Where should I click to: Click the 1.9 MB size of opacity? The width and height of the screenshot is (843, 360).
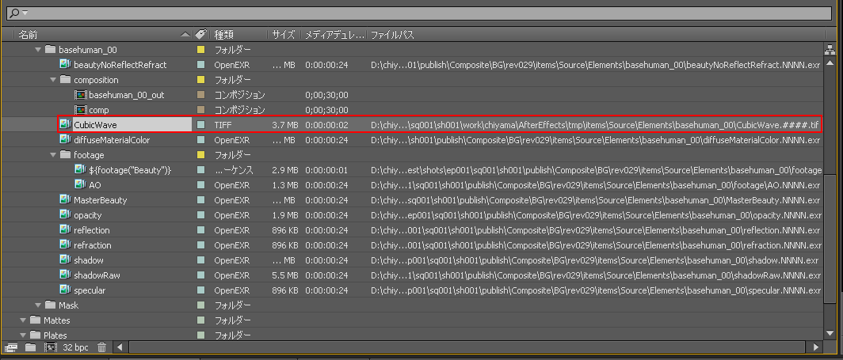point(285,214)
